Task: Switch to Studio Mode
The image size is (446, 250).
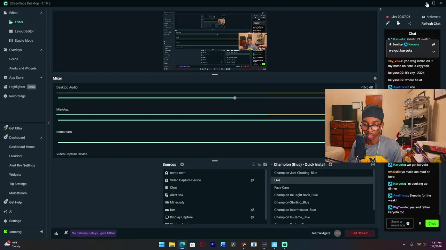Action: pos(24,41)
